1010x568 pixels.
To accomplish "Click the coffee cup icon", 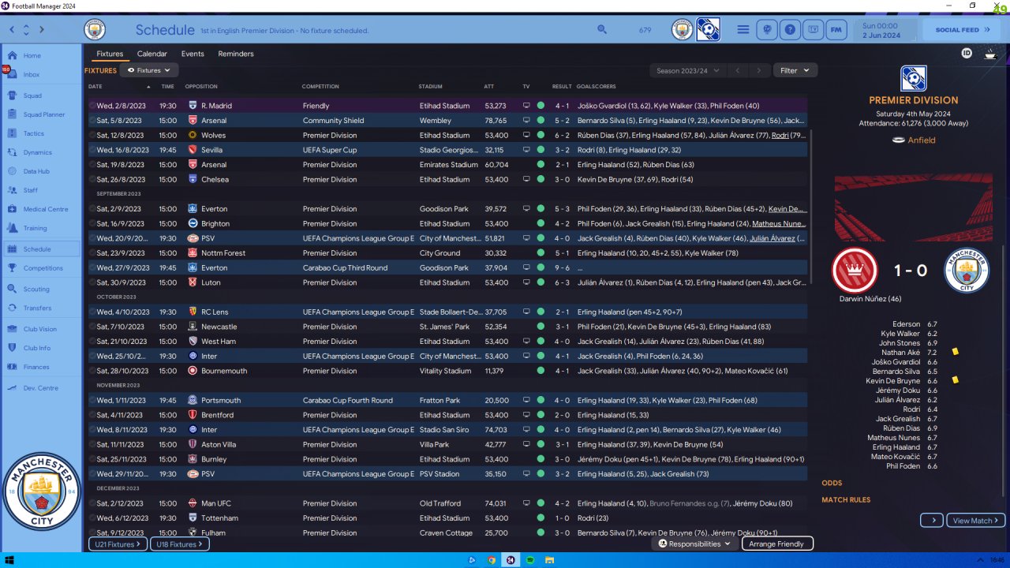I will [x=990, y=54].
